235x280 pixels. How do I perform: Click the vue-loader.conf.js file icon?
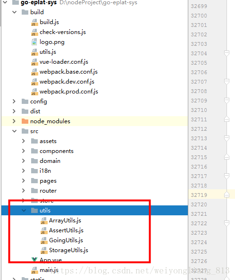(34, 62)
